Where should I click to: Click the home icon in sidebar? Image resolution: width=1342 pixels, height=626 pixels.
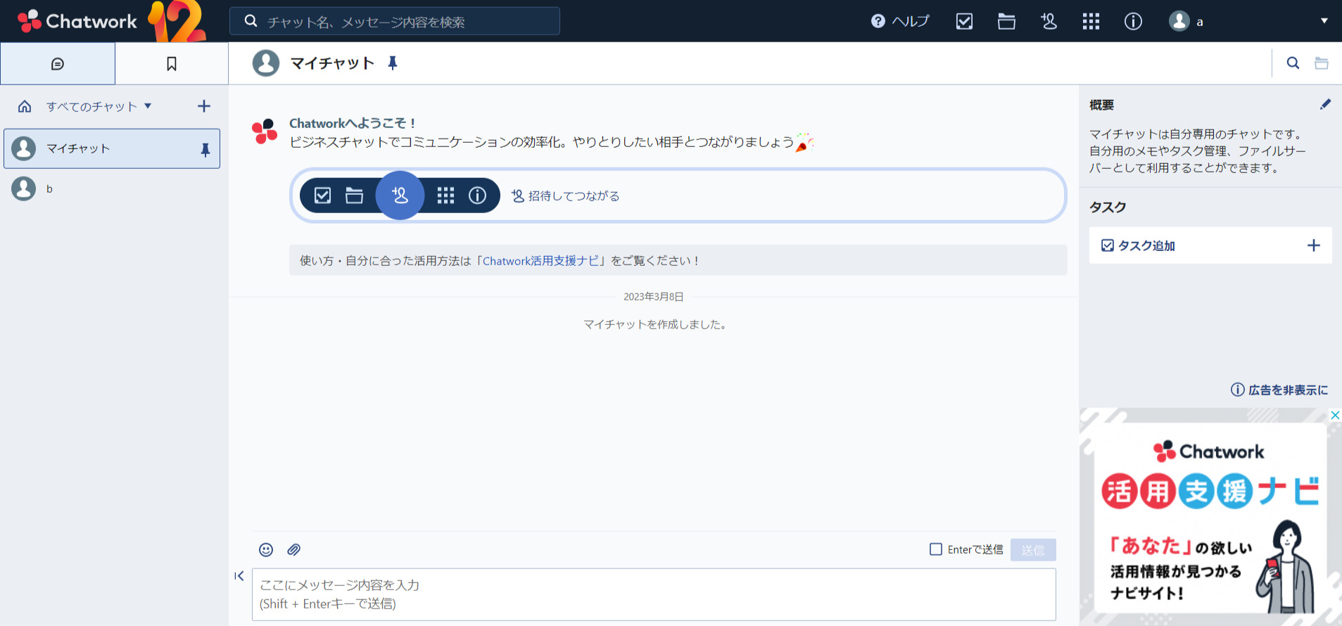[x=25, y=106]
